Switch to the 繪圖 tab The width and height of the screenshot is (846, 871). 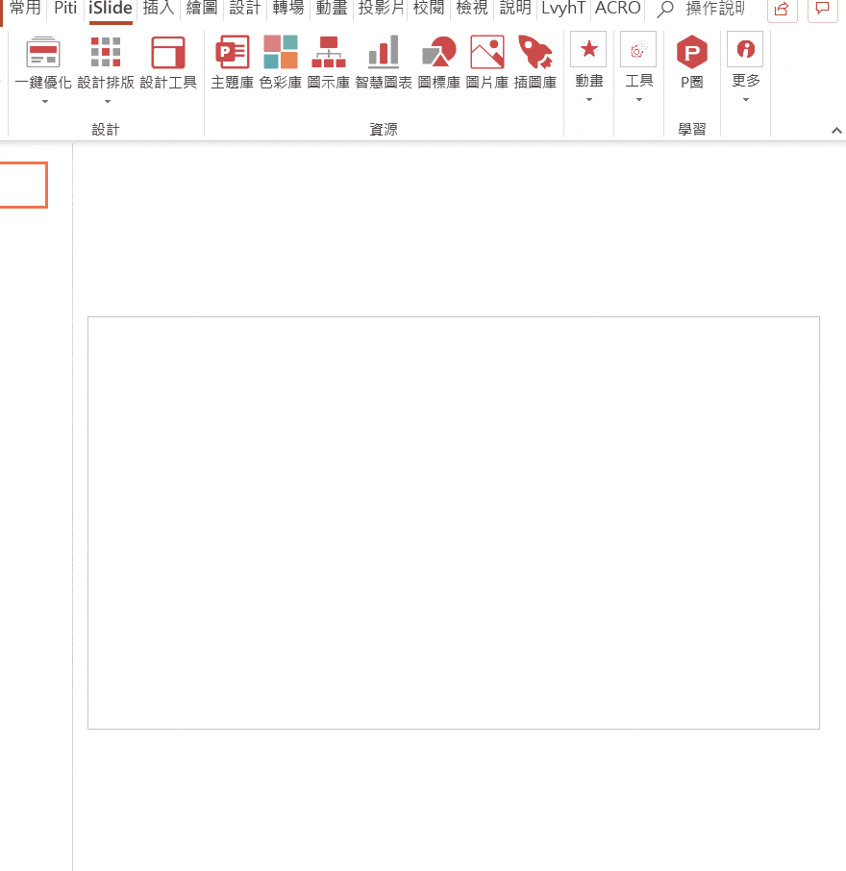(202, 9)
